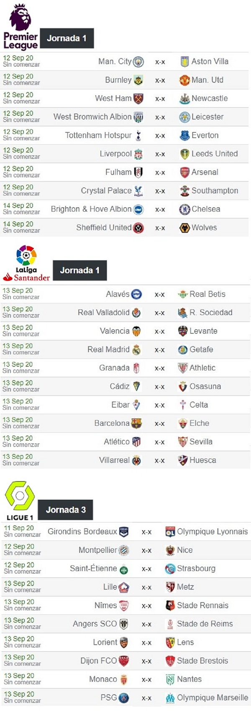Click the Man. City club crest
The width and height of the screenshot is (251, 711).
138,62
